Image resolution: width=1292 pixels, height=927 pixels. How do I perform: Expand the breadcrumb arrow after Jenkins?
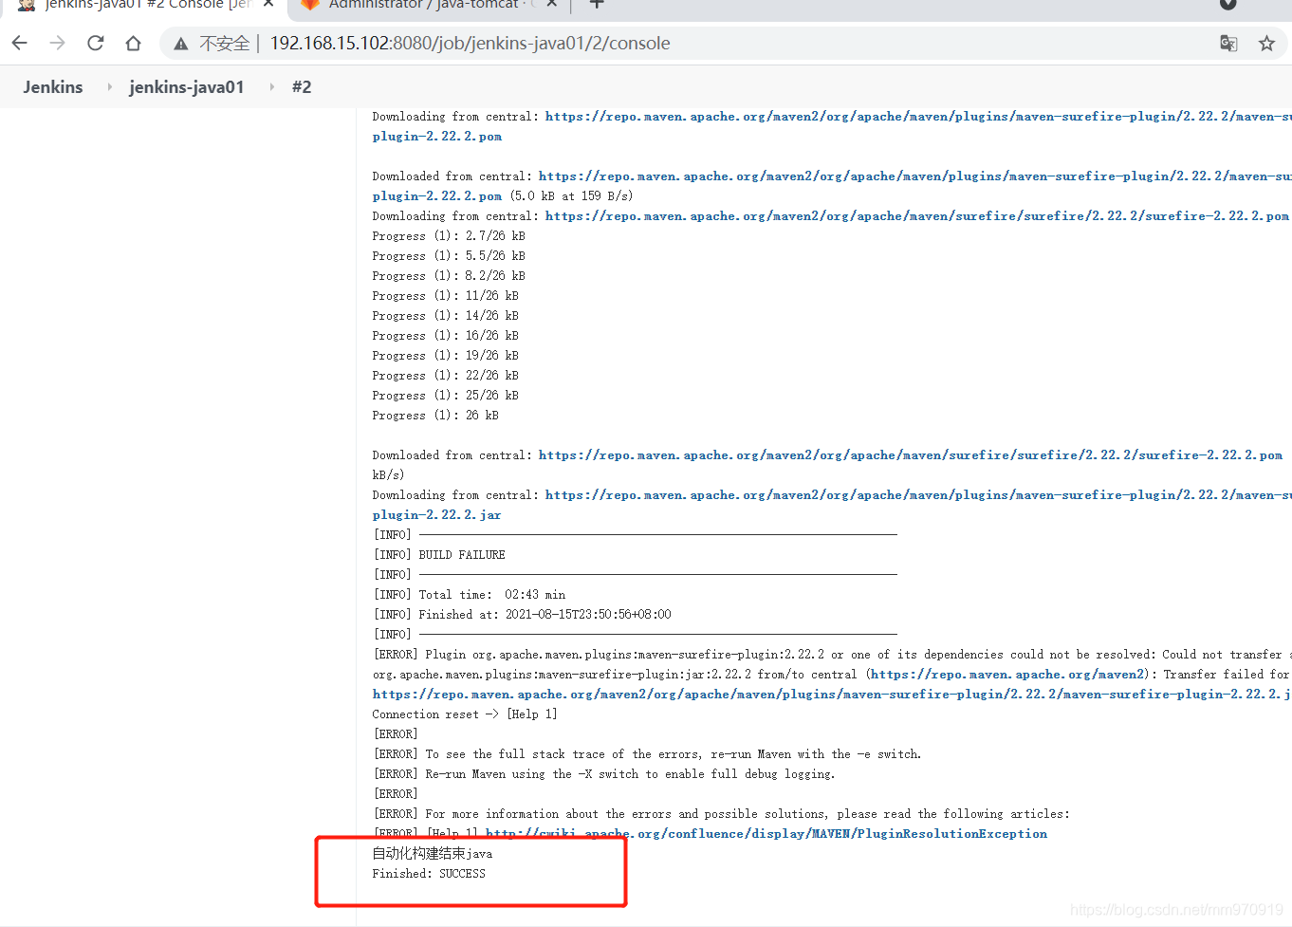pyautogui.click(x=109, y=86)
